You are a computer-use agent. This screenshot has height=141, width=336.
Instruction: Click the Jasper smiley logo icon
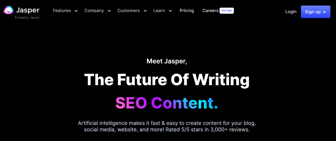tap(9, 10)
